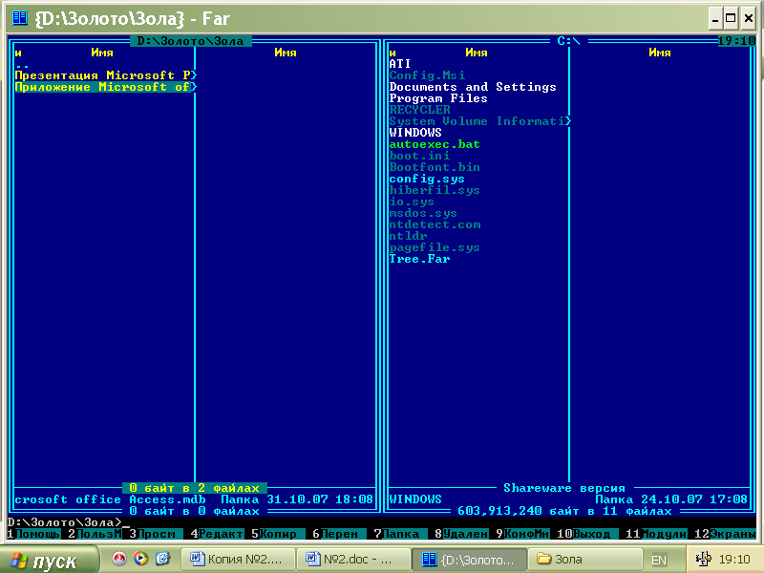The width and height of the screenshot is (764, 573).
Task: Select boot.ini file
Action: [x=419, y=156]
